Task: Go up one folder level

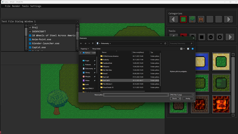Action: coord(93,44)
